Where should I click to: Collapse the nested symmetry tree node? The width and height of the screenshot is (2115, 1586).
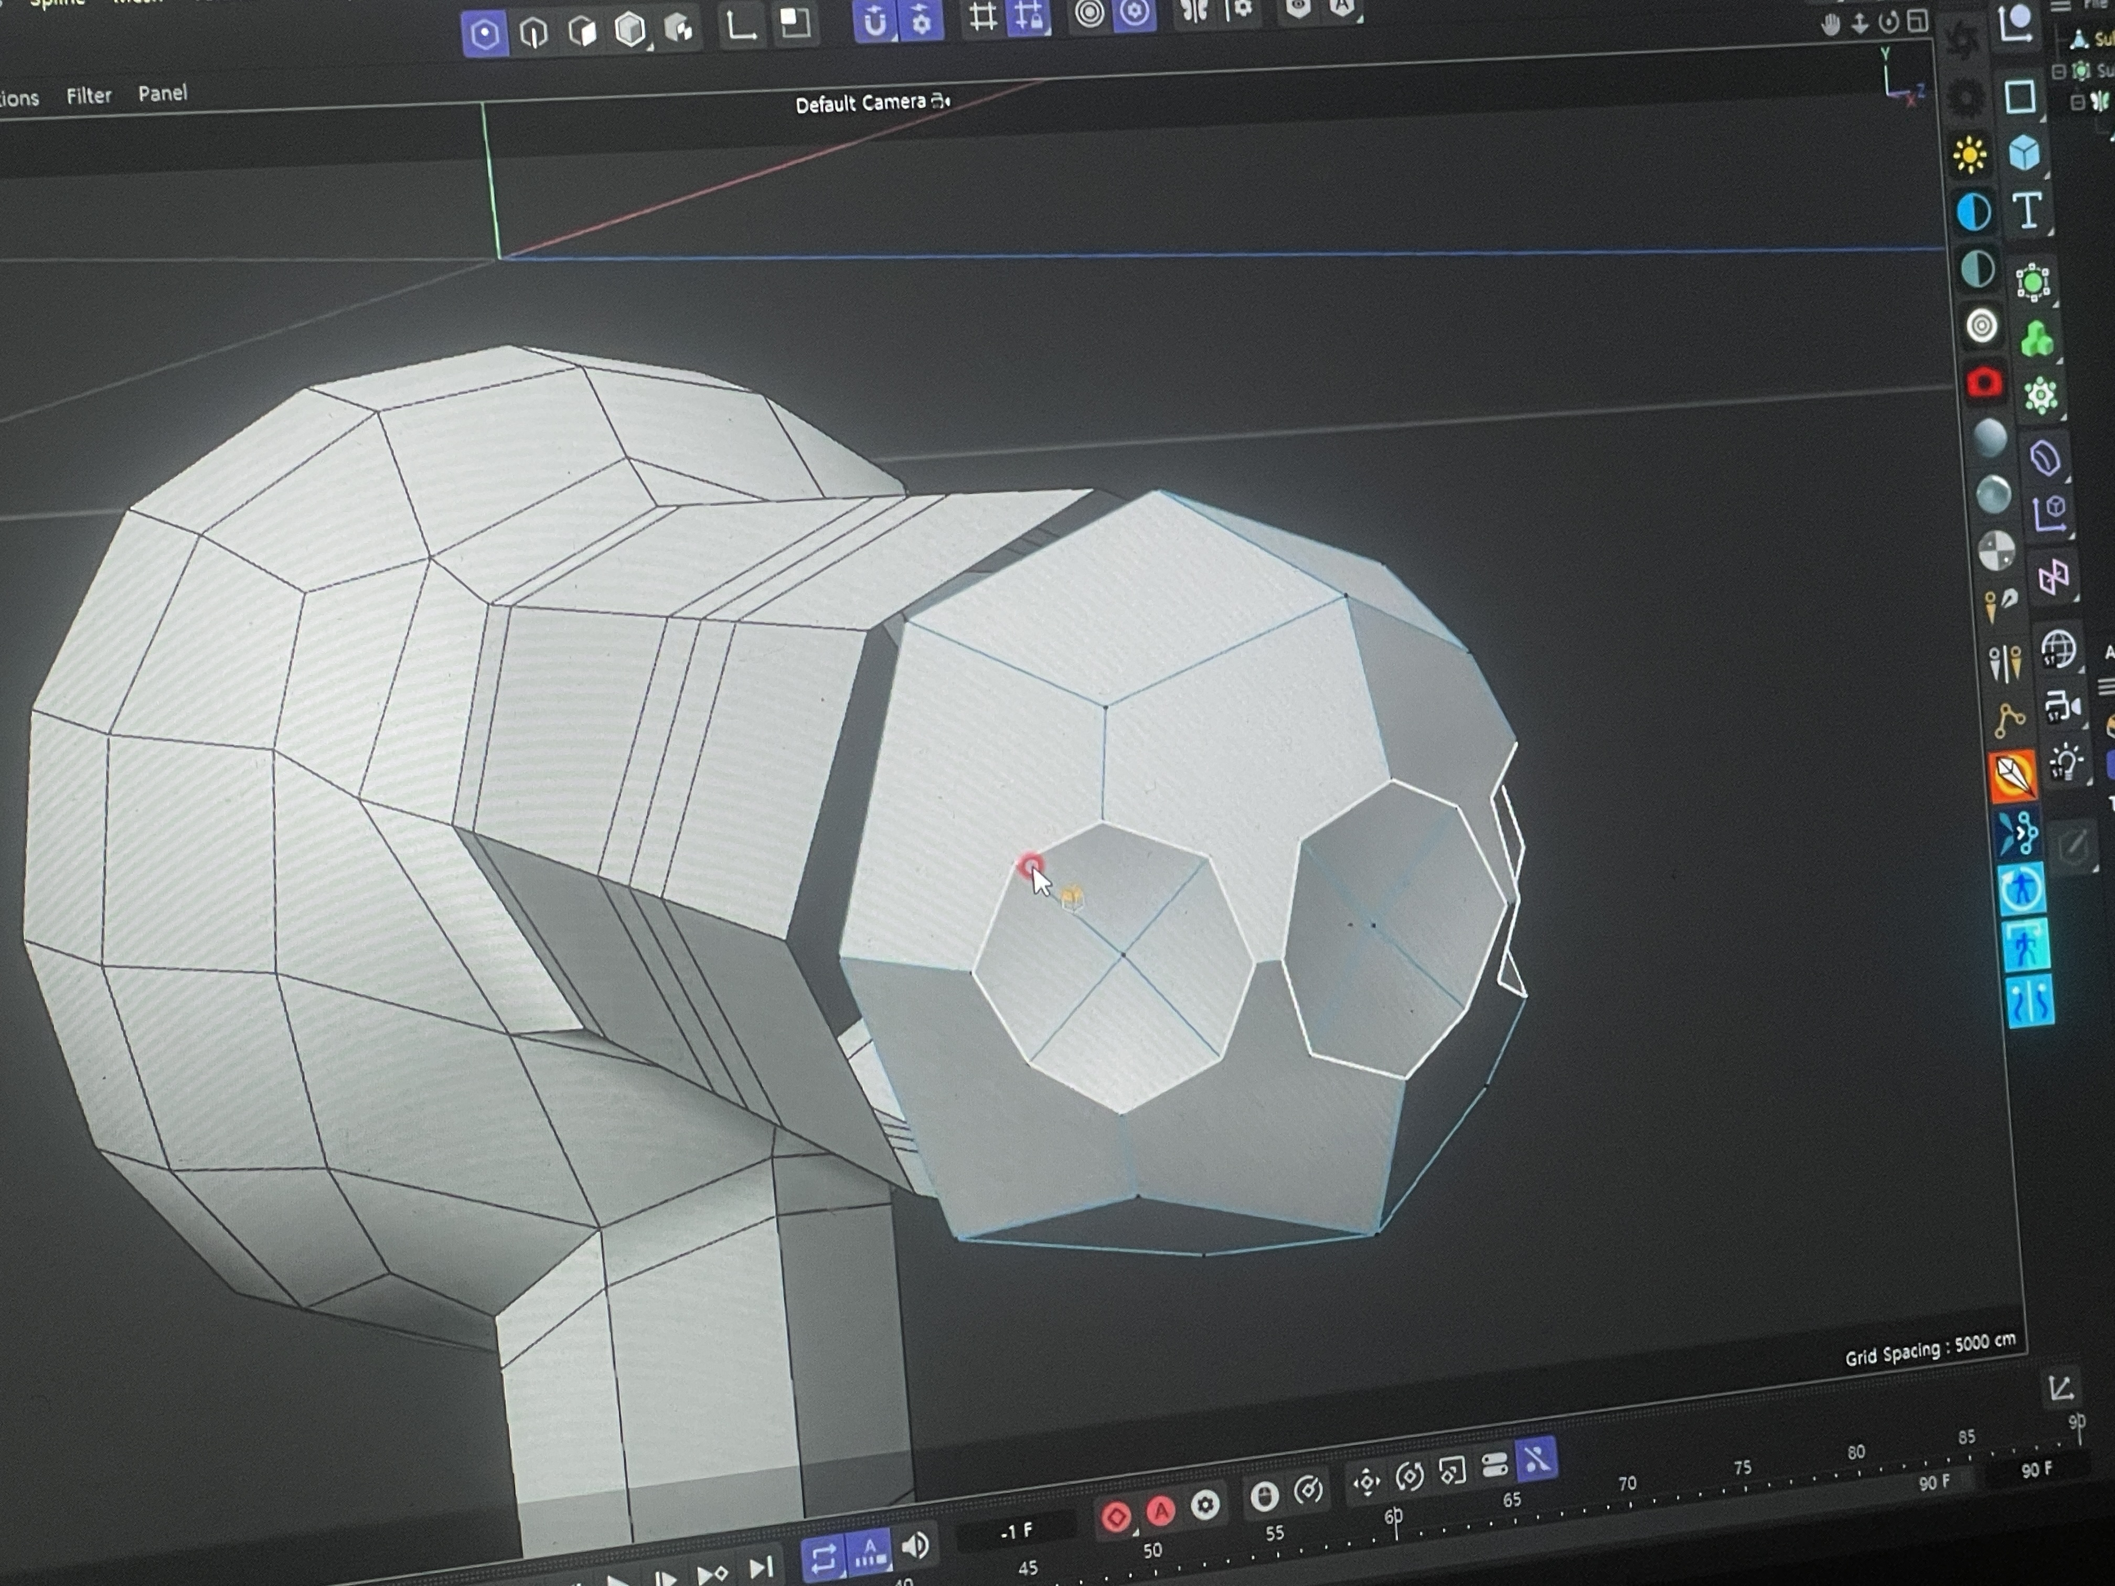point(2078,102)
